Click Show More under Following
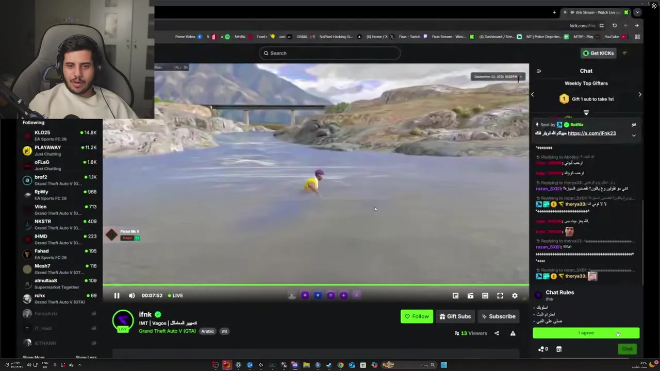Image resolution: width=660 pixels, height=371 pixels. pos(33,357)
